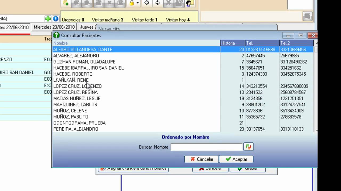
Task: Click the Tel.2 column header
Action: click(x=296, y=43)
